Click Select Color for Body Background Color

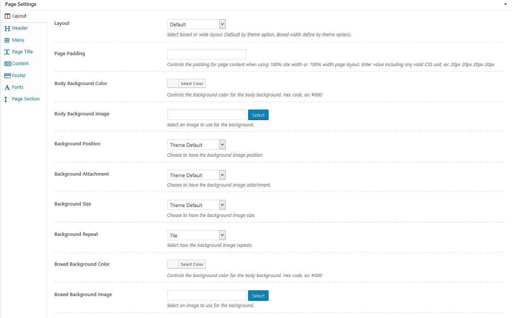click(x=192, y=83)
